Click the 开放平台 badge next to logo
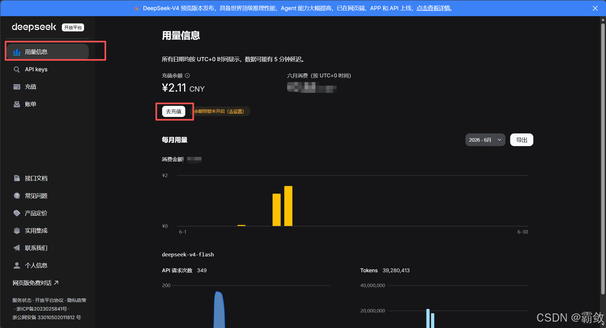 [x=73, y=28]
